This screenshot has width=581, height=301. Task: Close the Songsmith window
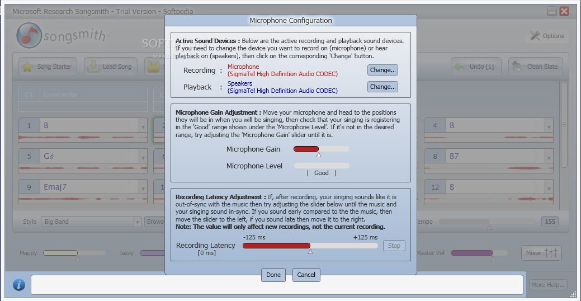pyautogui.click(x=564, y=11)
